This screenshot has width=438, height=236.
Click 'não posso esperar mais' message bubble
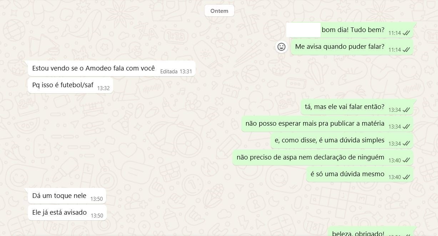point(327,124)
